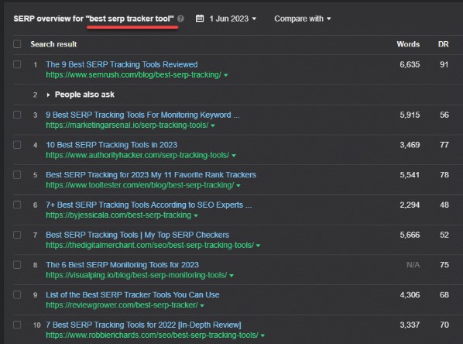Open the URL caret for authorityhacker.com

click(x=234, y=156)
